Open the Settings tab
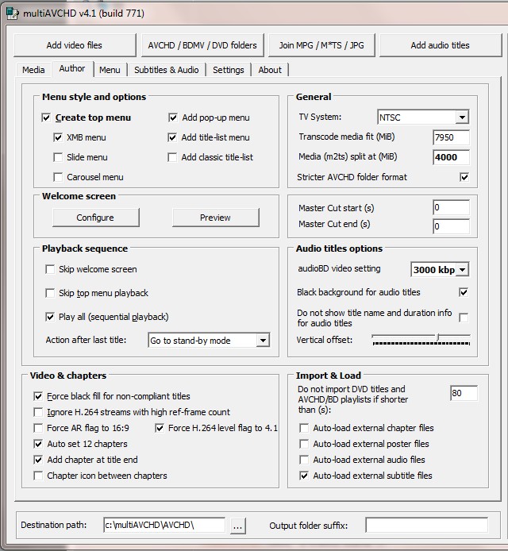The image size is (508, 551). [229, 70]
